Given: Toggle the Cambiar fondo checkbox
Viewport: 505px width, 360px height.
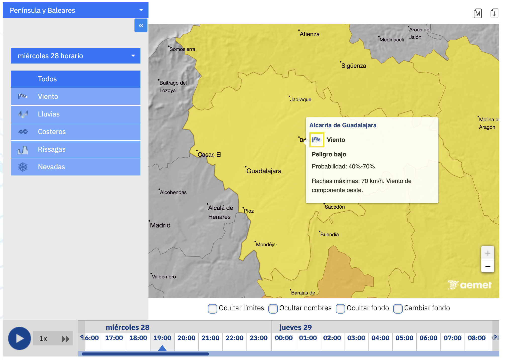Looking at the screenshot, I should pyautogui.click(x=398, y=309).
